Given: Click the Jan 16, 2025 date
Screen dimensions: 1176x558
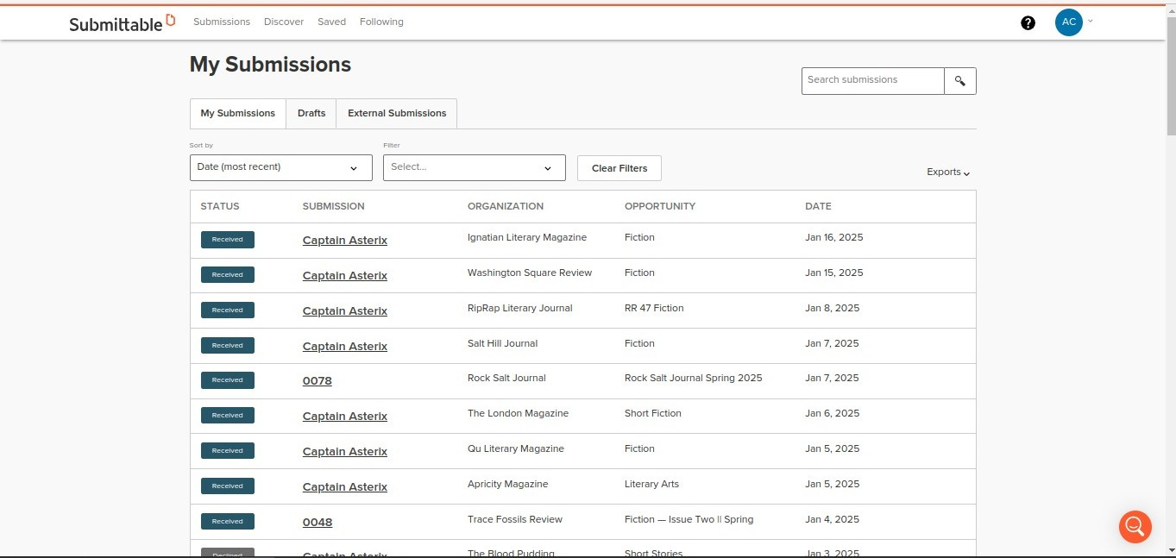Looking at the screenshot, I should tap(834, 238).
